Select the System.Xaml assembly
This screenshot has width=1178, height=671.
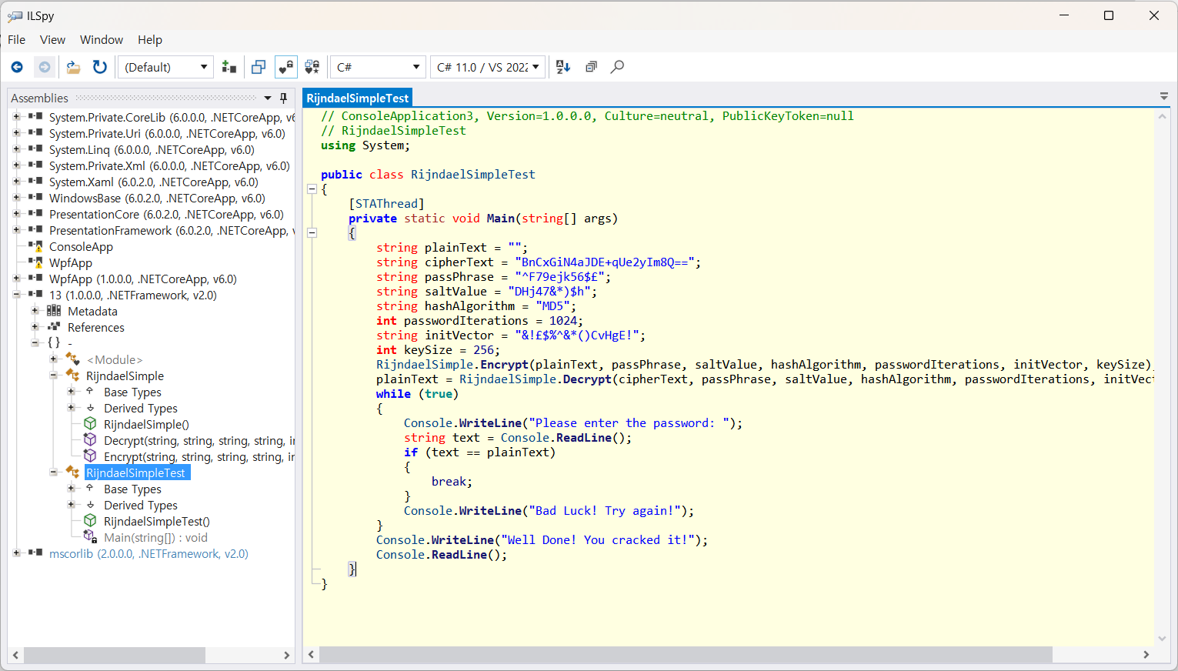(154, 182)
